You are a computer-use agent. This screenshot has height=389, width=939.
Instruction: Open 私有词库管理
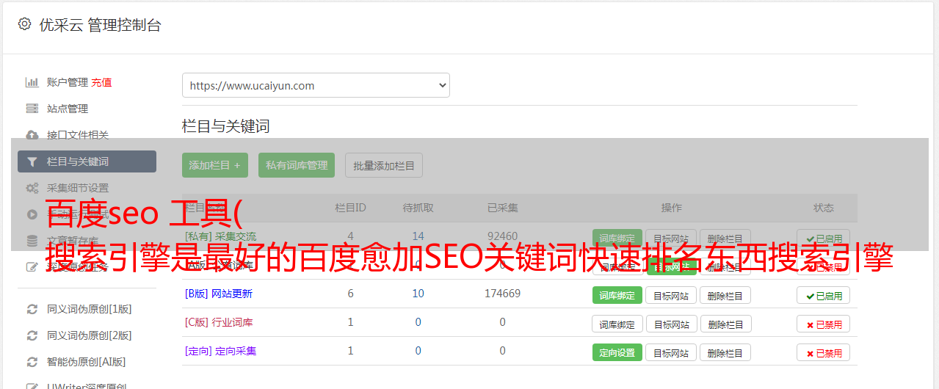[x=297, y=165]
